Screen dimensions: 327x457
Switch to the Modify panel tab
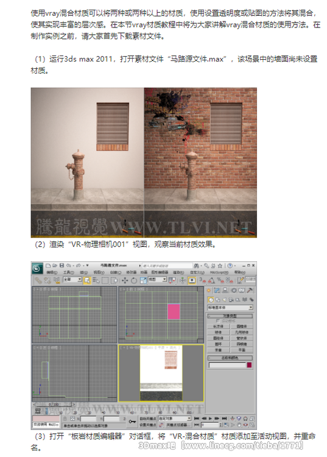pos(217,290)
